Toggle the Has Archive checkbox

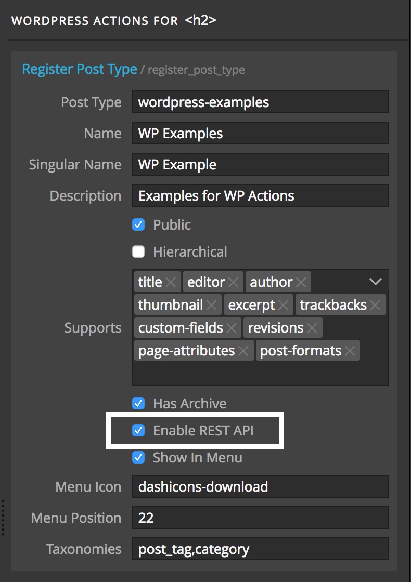[x=138, y=403]
